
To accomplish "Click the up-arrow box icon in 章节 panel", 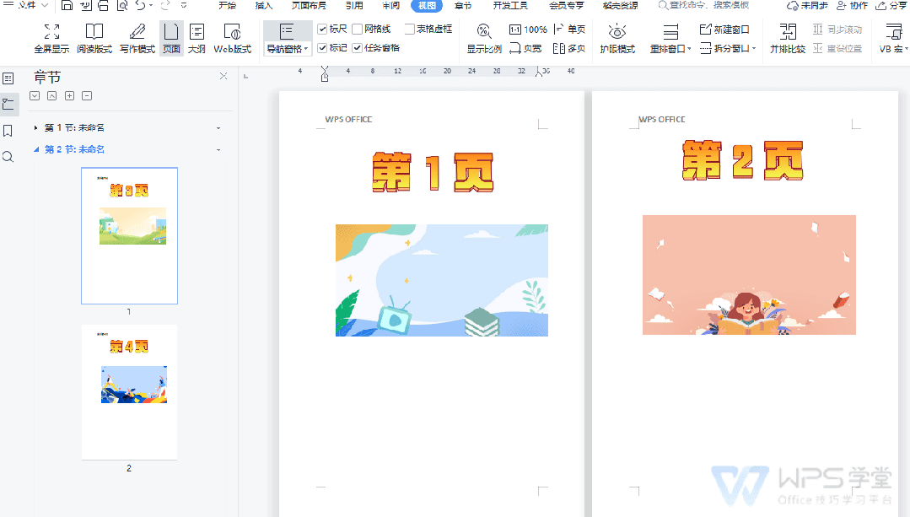I will [x=52, y=96].
